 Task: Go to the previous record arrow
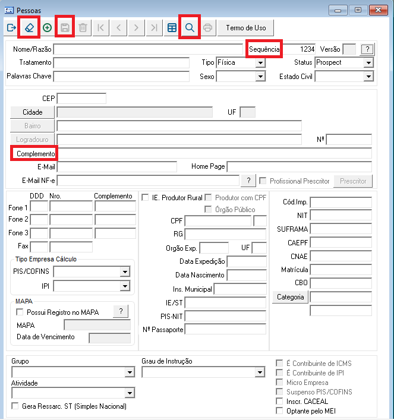pos(118,27)
